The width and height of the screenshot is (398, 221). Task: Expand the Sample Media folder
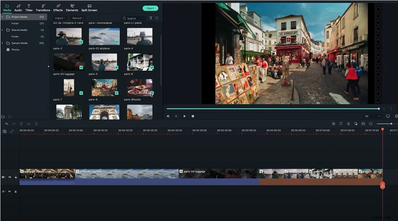(3, 43)
